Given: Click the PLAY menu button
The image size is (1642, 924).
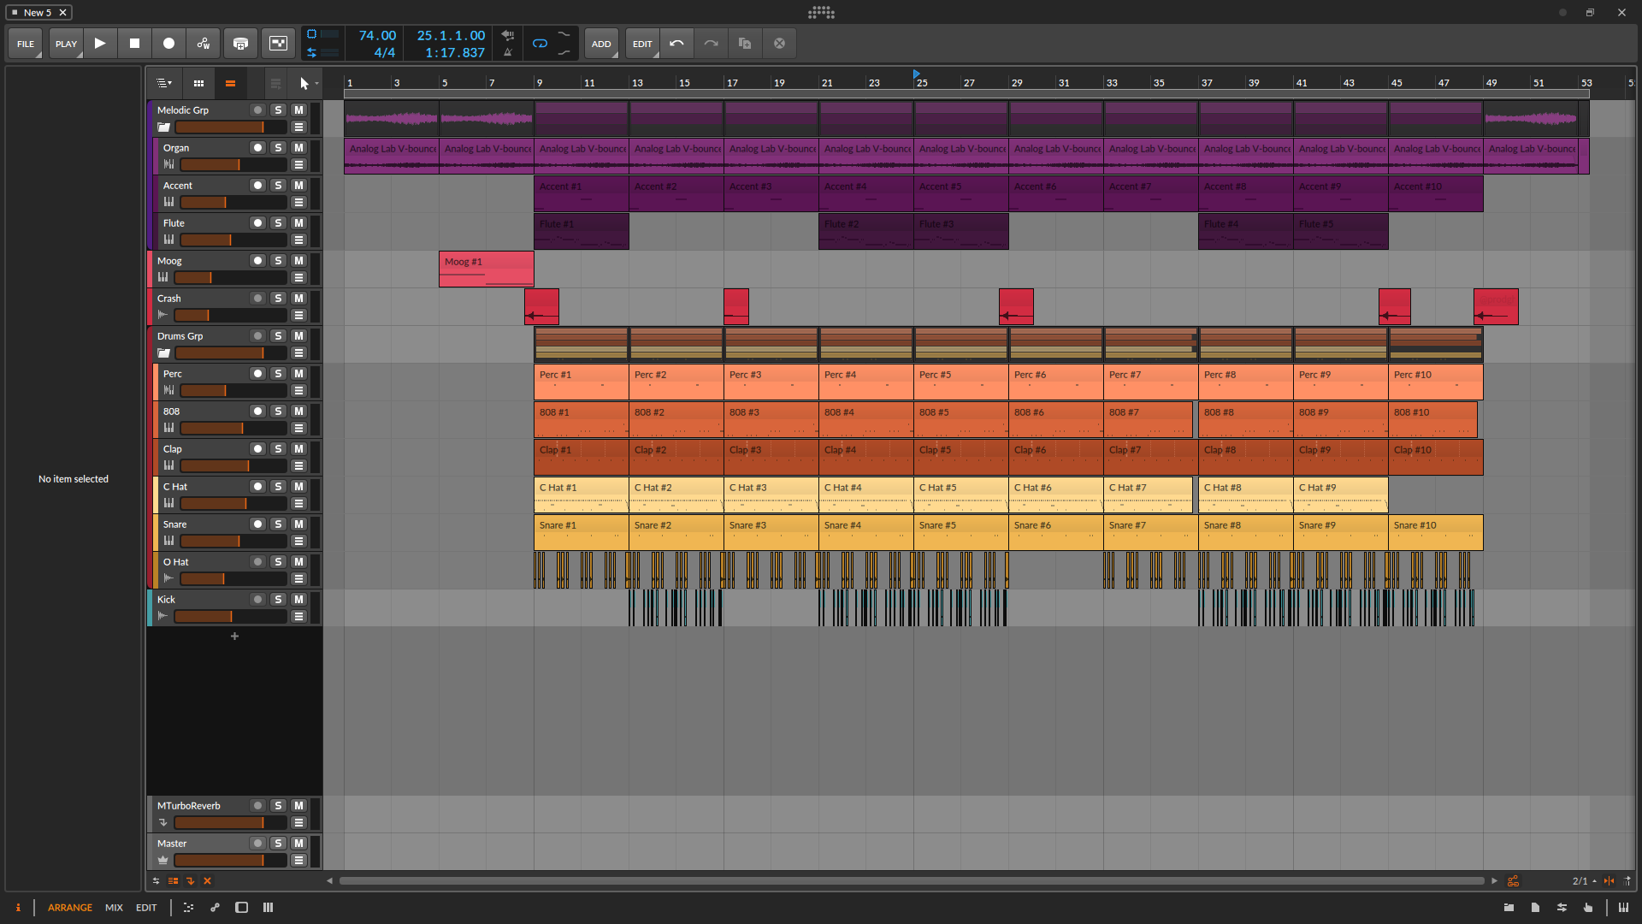Looking at the screenshot, I should tap(66, 44).
